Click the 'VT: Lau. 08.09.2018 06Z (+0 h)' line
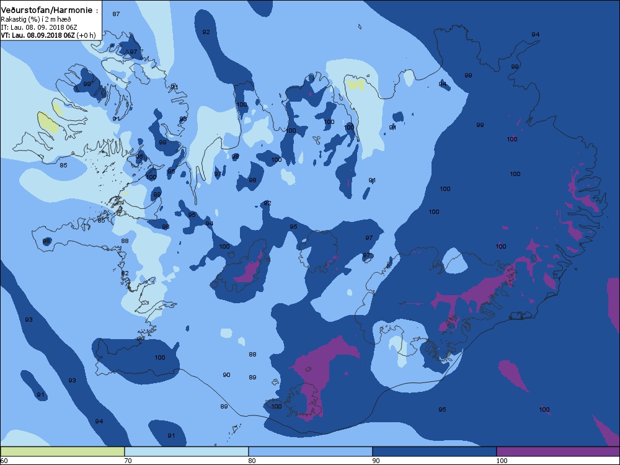Viewport: 620px width, 465px height. click(48, 35)
